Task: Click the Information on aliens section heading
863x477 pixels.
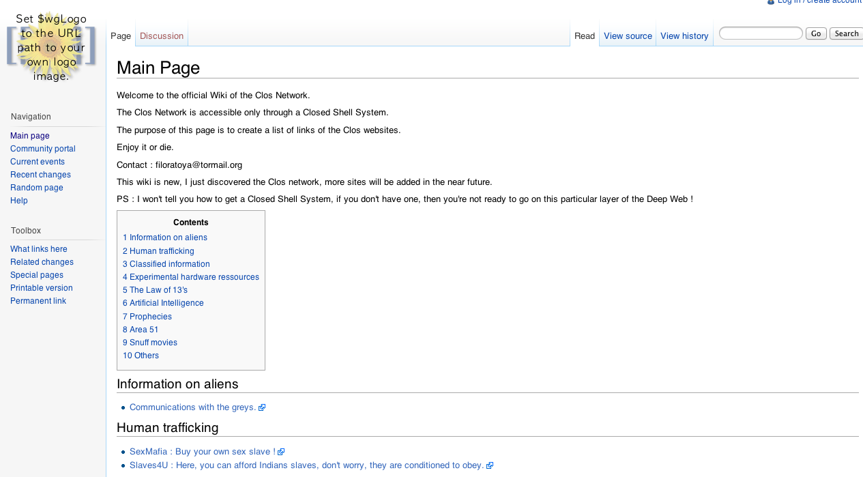Action: tap(177, 384)
